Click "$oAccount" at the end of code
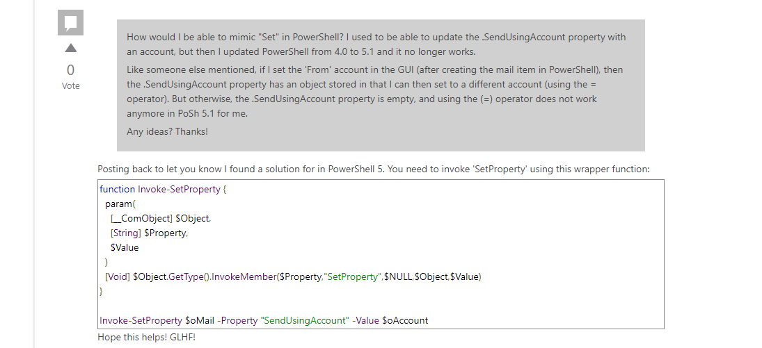This screenshot has height=348, width=762. click(405, 320)
